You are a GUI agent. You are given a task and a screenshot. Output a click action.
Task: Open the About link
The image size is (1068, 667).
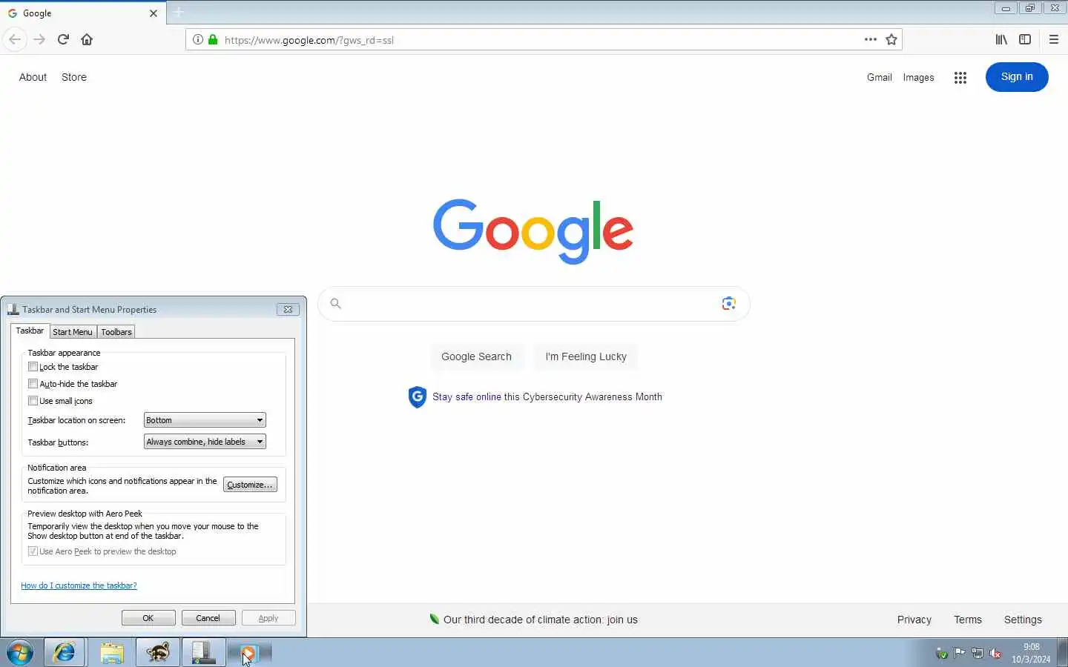(x=33, y=77)
